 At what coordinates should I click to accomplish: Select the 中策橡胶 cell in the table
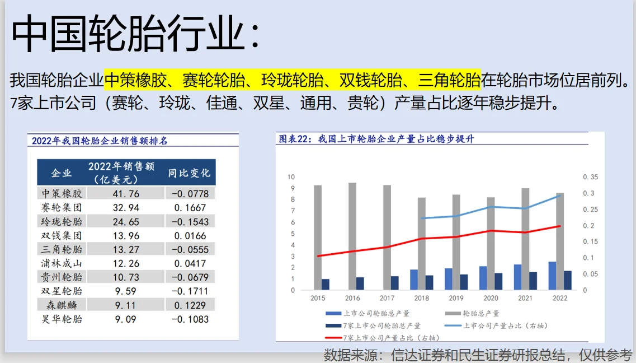pyautogui.click(x=62, y=194)
